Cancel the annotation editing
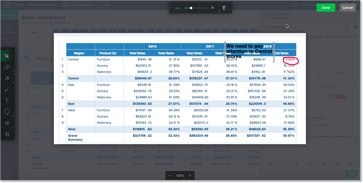Screen dimensions: 363x183 347,7
